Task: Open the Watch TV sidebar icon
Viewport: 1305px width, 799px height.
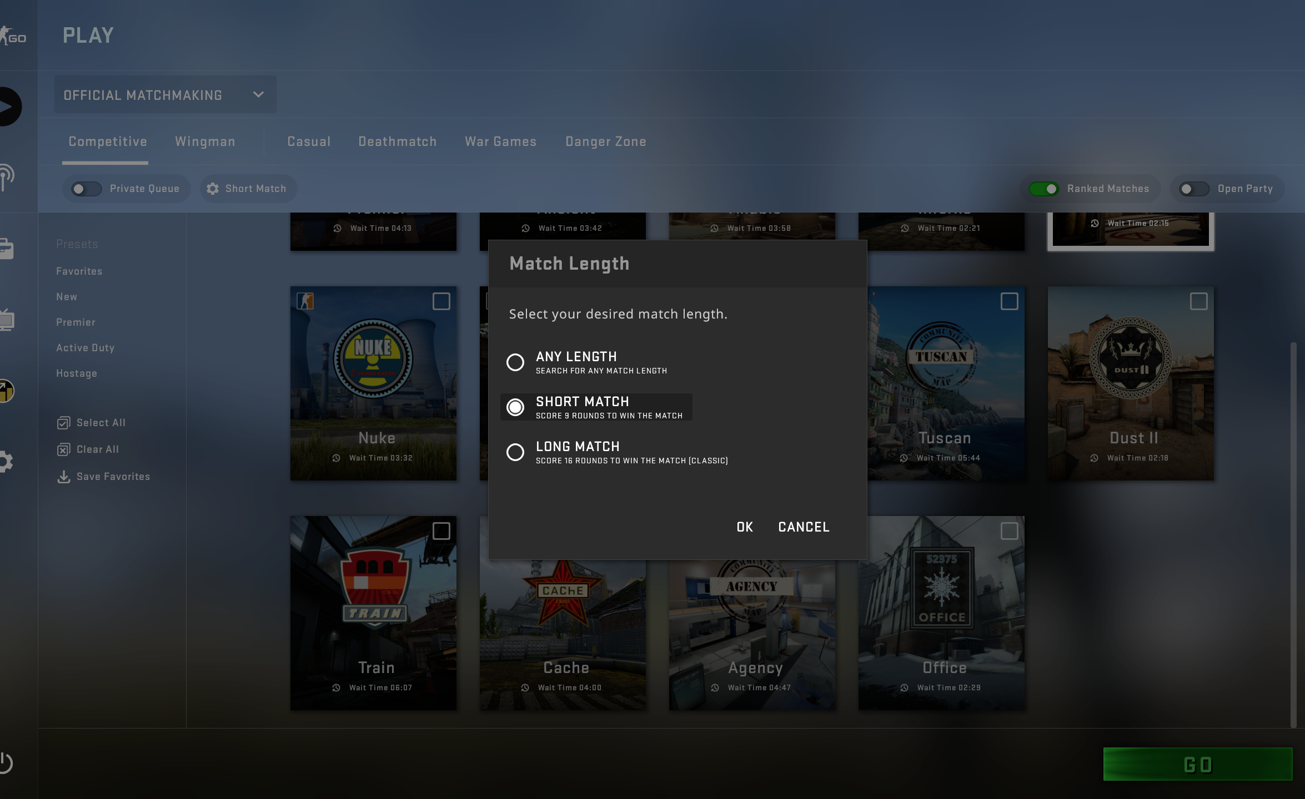Action: tap(7, 320)
